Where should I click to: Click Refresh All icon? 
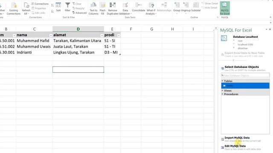26,6
